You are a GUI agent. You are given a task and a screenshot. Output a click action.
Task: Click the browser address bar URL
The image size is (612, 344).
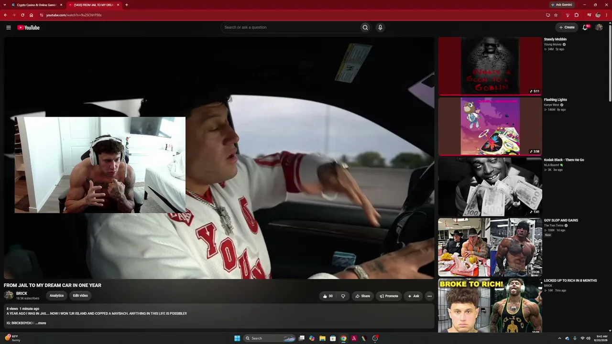(74, 15)
